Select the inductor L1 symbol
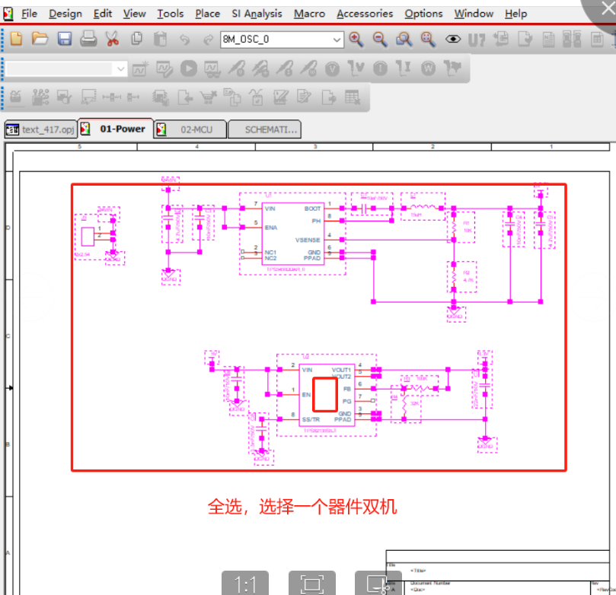 (x=423, y=207)
